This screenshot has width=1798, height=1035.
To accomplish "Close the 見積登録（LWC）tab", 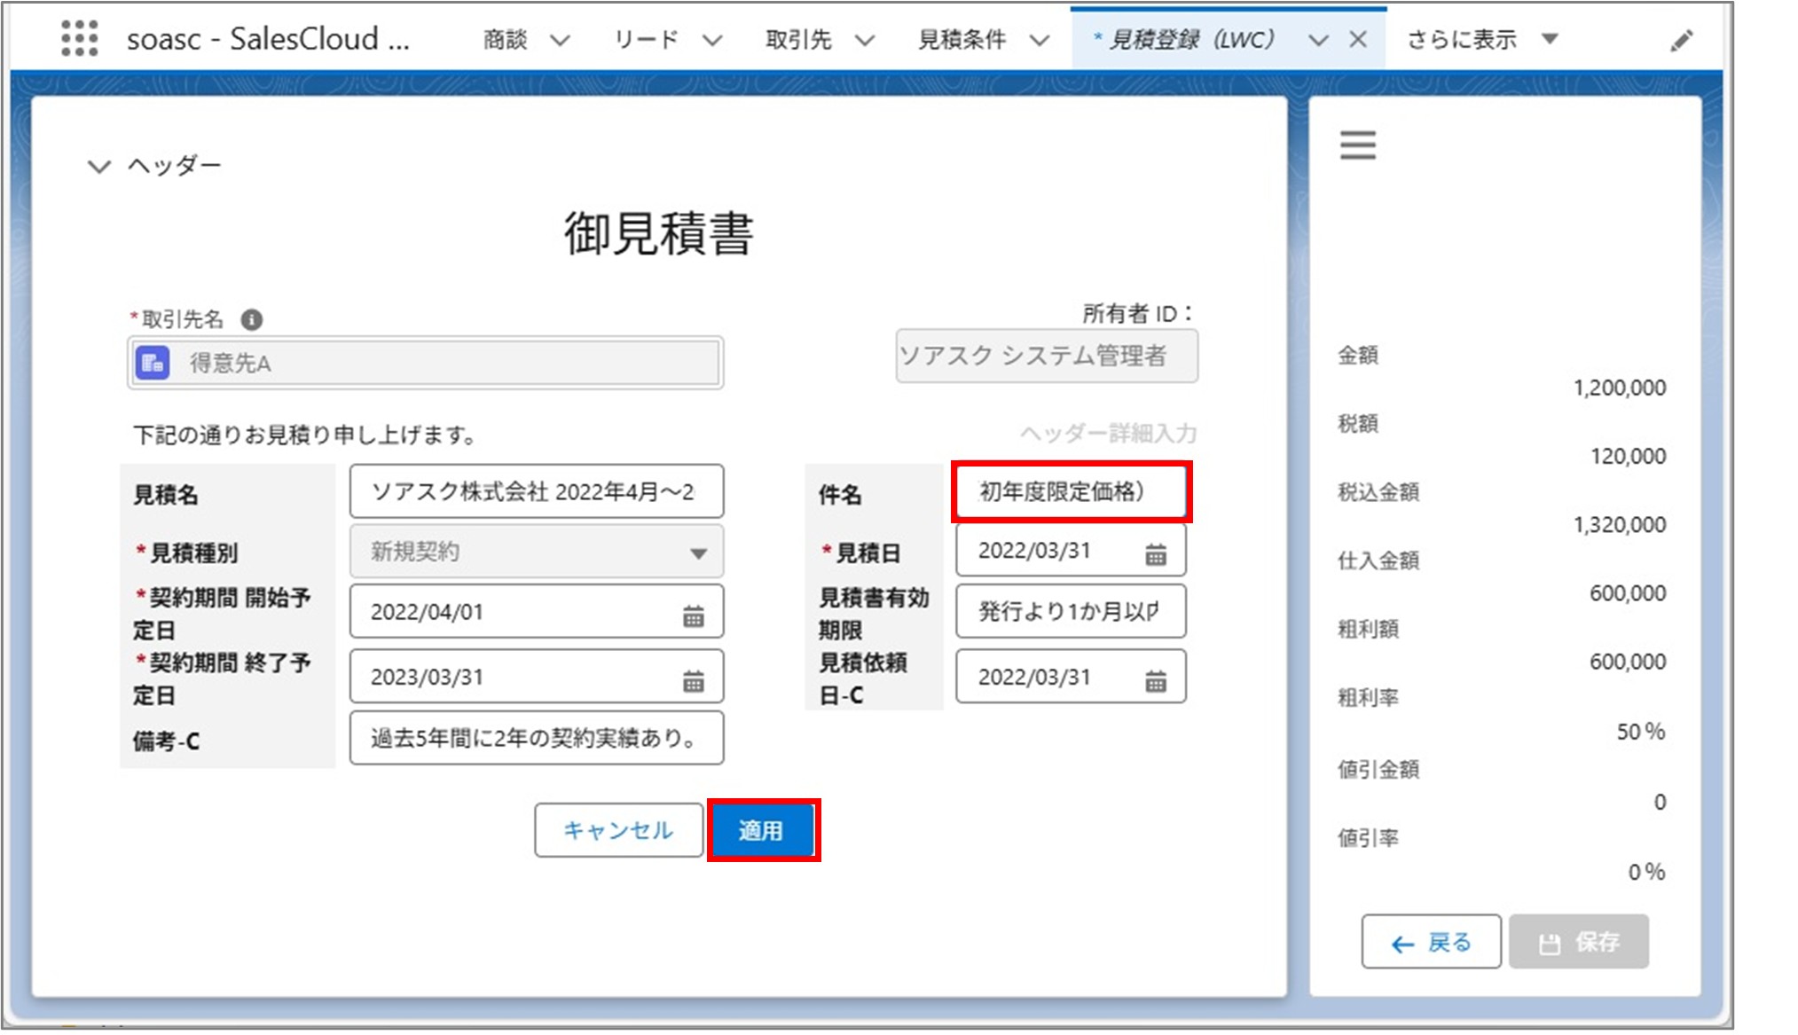I will point(1359,38).
